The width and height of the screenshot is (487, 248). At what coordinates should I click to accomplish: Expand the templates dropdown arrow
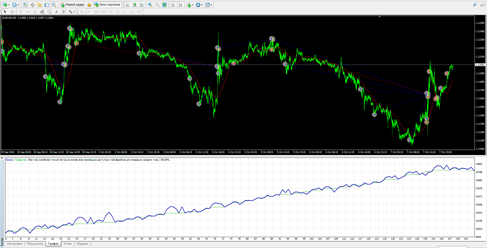[211, 5]
